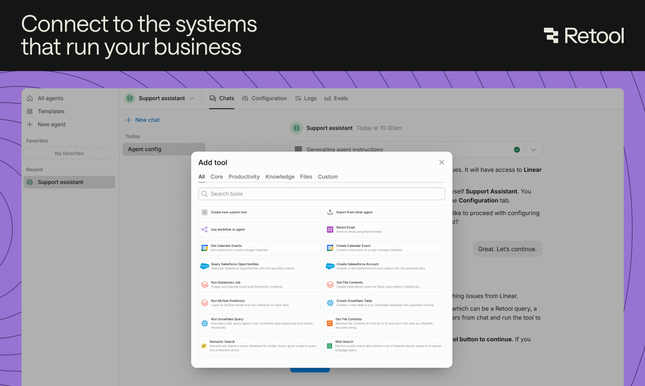Click the 'Today' chat list heading
Image resolution: width=645 pixels, height=386 pixels.
click(x=133, y=136)
